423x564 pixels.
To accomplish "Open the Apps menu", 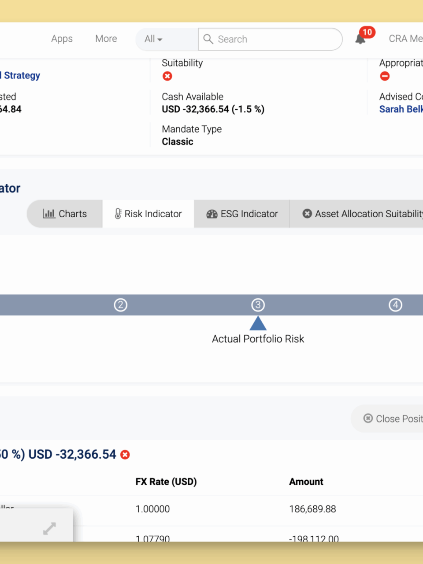I will 62,39.
